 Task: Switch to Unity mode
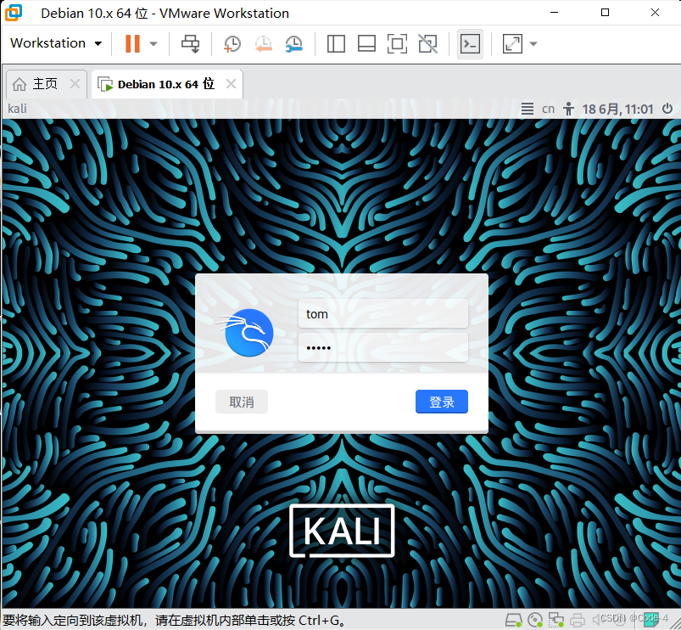[427, 43]
